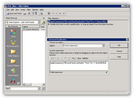Open the Help menu
Viewport: 134px width, 99px height.
pos(42,10)
